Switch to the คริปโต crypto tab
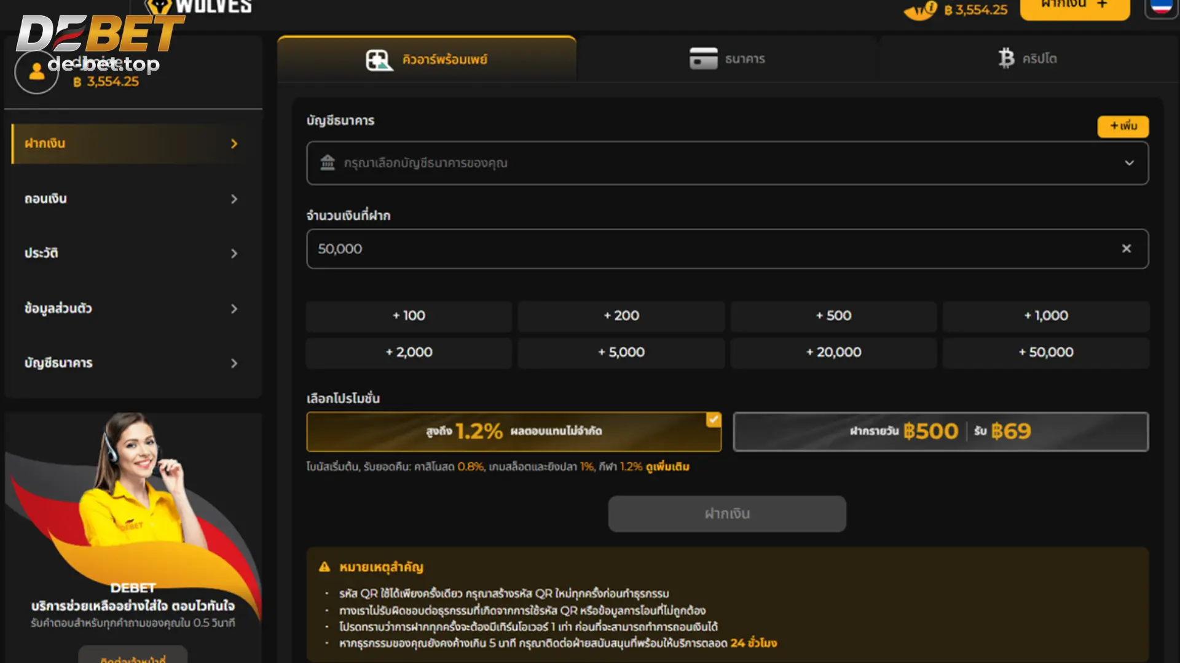This screenshot has width=1180, height=663. point(1028,59)
